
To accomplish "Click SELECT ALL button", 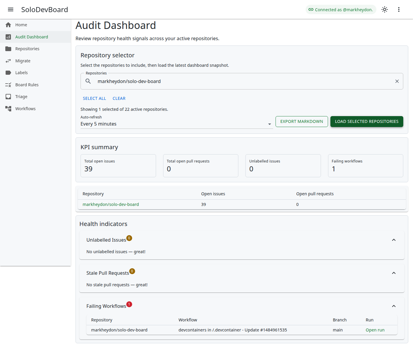I will (x=94, y=98).
